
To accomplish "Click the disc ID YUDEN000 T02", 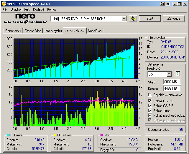I will pos(172,47).
